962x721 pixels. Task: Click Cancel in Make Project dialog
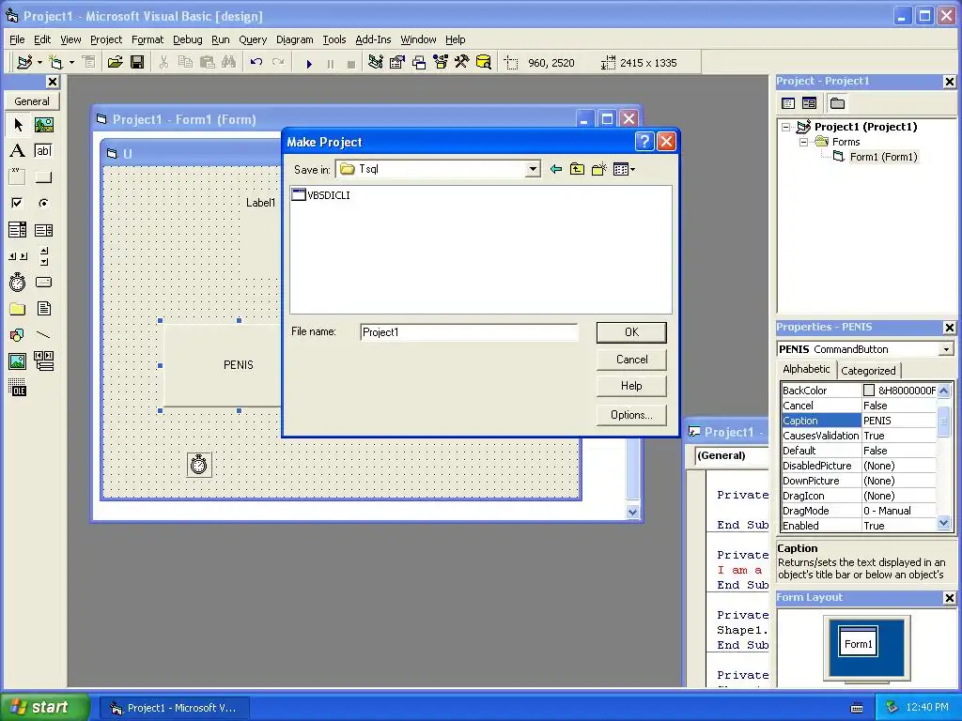(631, 360)
